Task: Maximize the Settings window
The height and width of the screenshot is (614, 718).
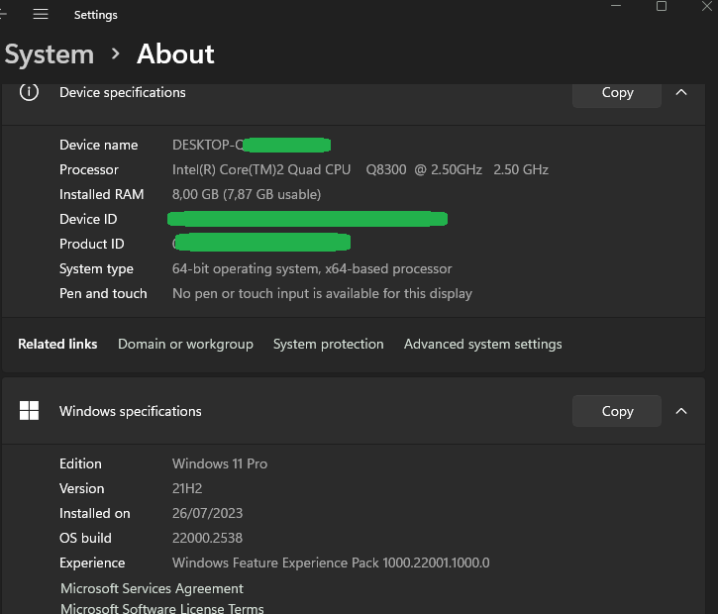Action: point(662,6)
